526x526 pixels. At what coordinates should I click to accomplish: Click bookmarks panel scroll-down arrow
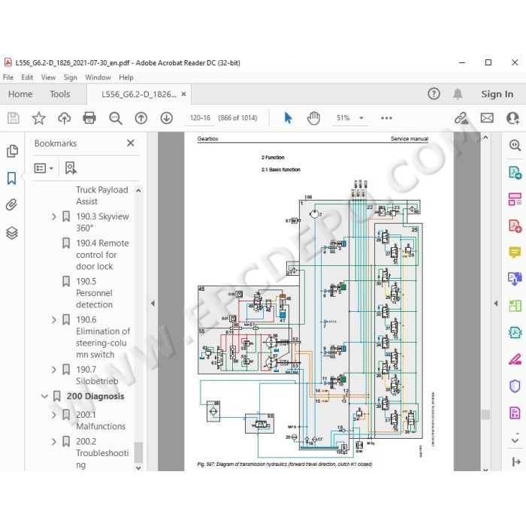(x=138, y=467)
